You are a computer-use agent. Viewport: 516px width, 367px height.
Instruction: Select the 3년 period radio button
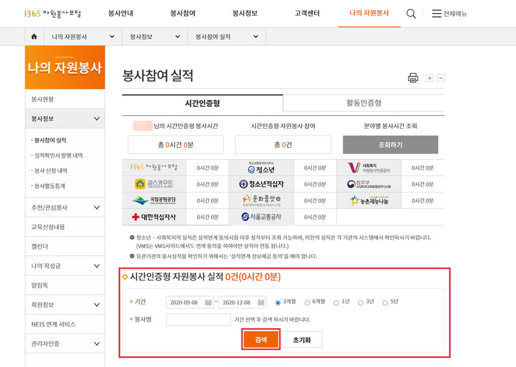click(x=361, y=303)
